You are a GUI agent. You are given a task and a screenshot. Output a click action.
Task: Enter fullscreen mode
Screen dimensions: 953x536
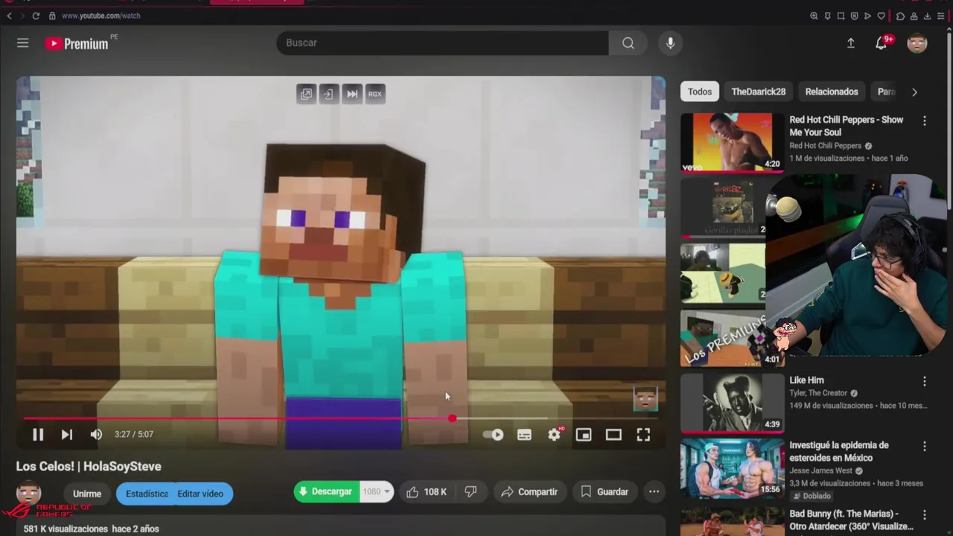click(643, 435)
